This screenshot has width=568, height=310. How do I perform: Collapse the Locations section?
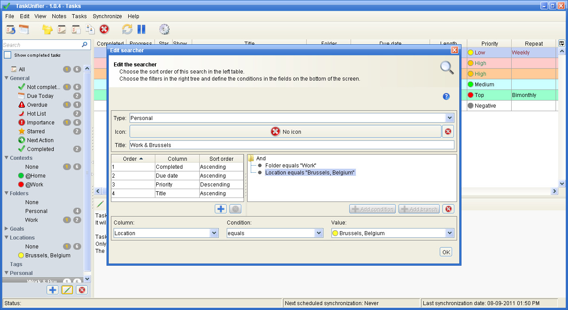point(7,238)
